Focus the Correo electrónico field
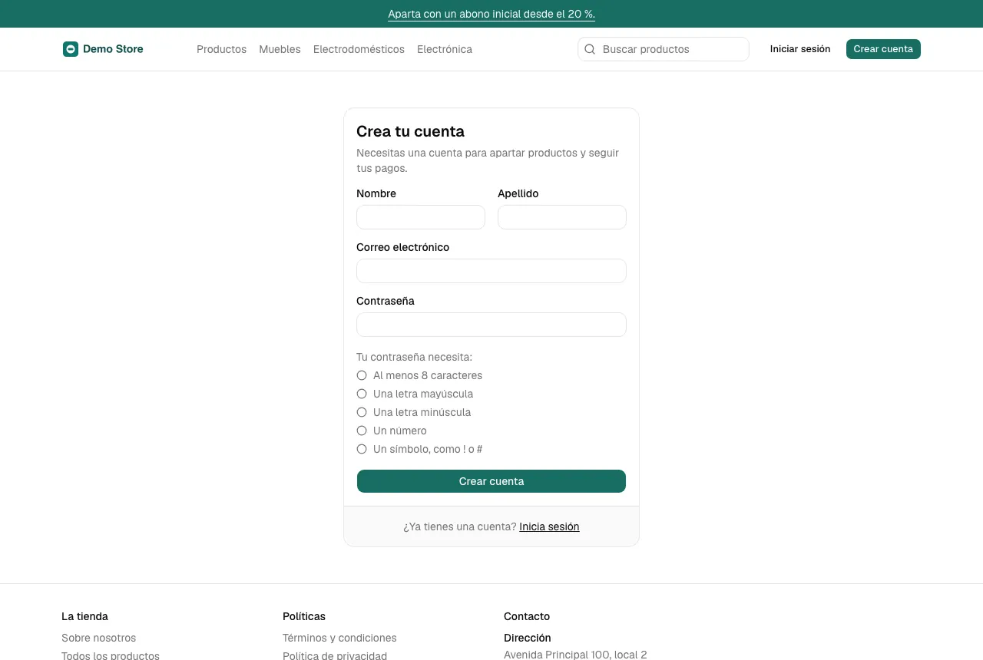 pos(491,271)
